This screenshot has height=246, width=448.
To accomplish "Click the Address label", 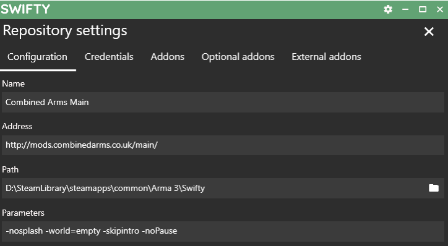I will coord(17,126).
